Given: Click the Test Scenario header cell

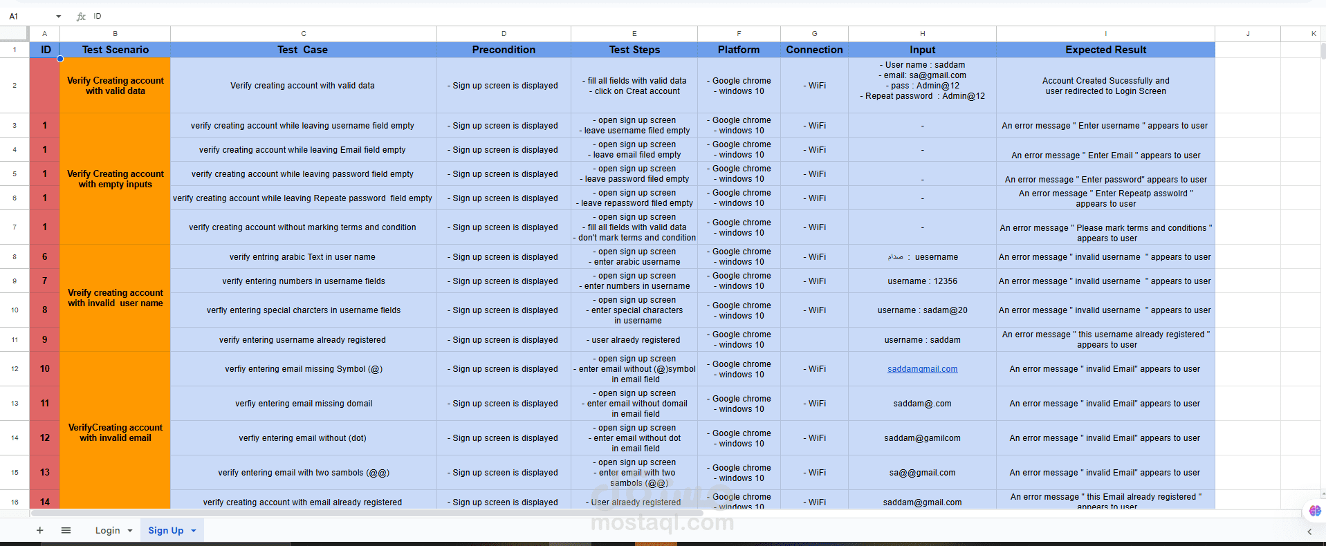Looking at the screenshot, I should coord(115,50).
